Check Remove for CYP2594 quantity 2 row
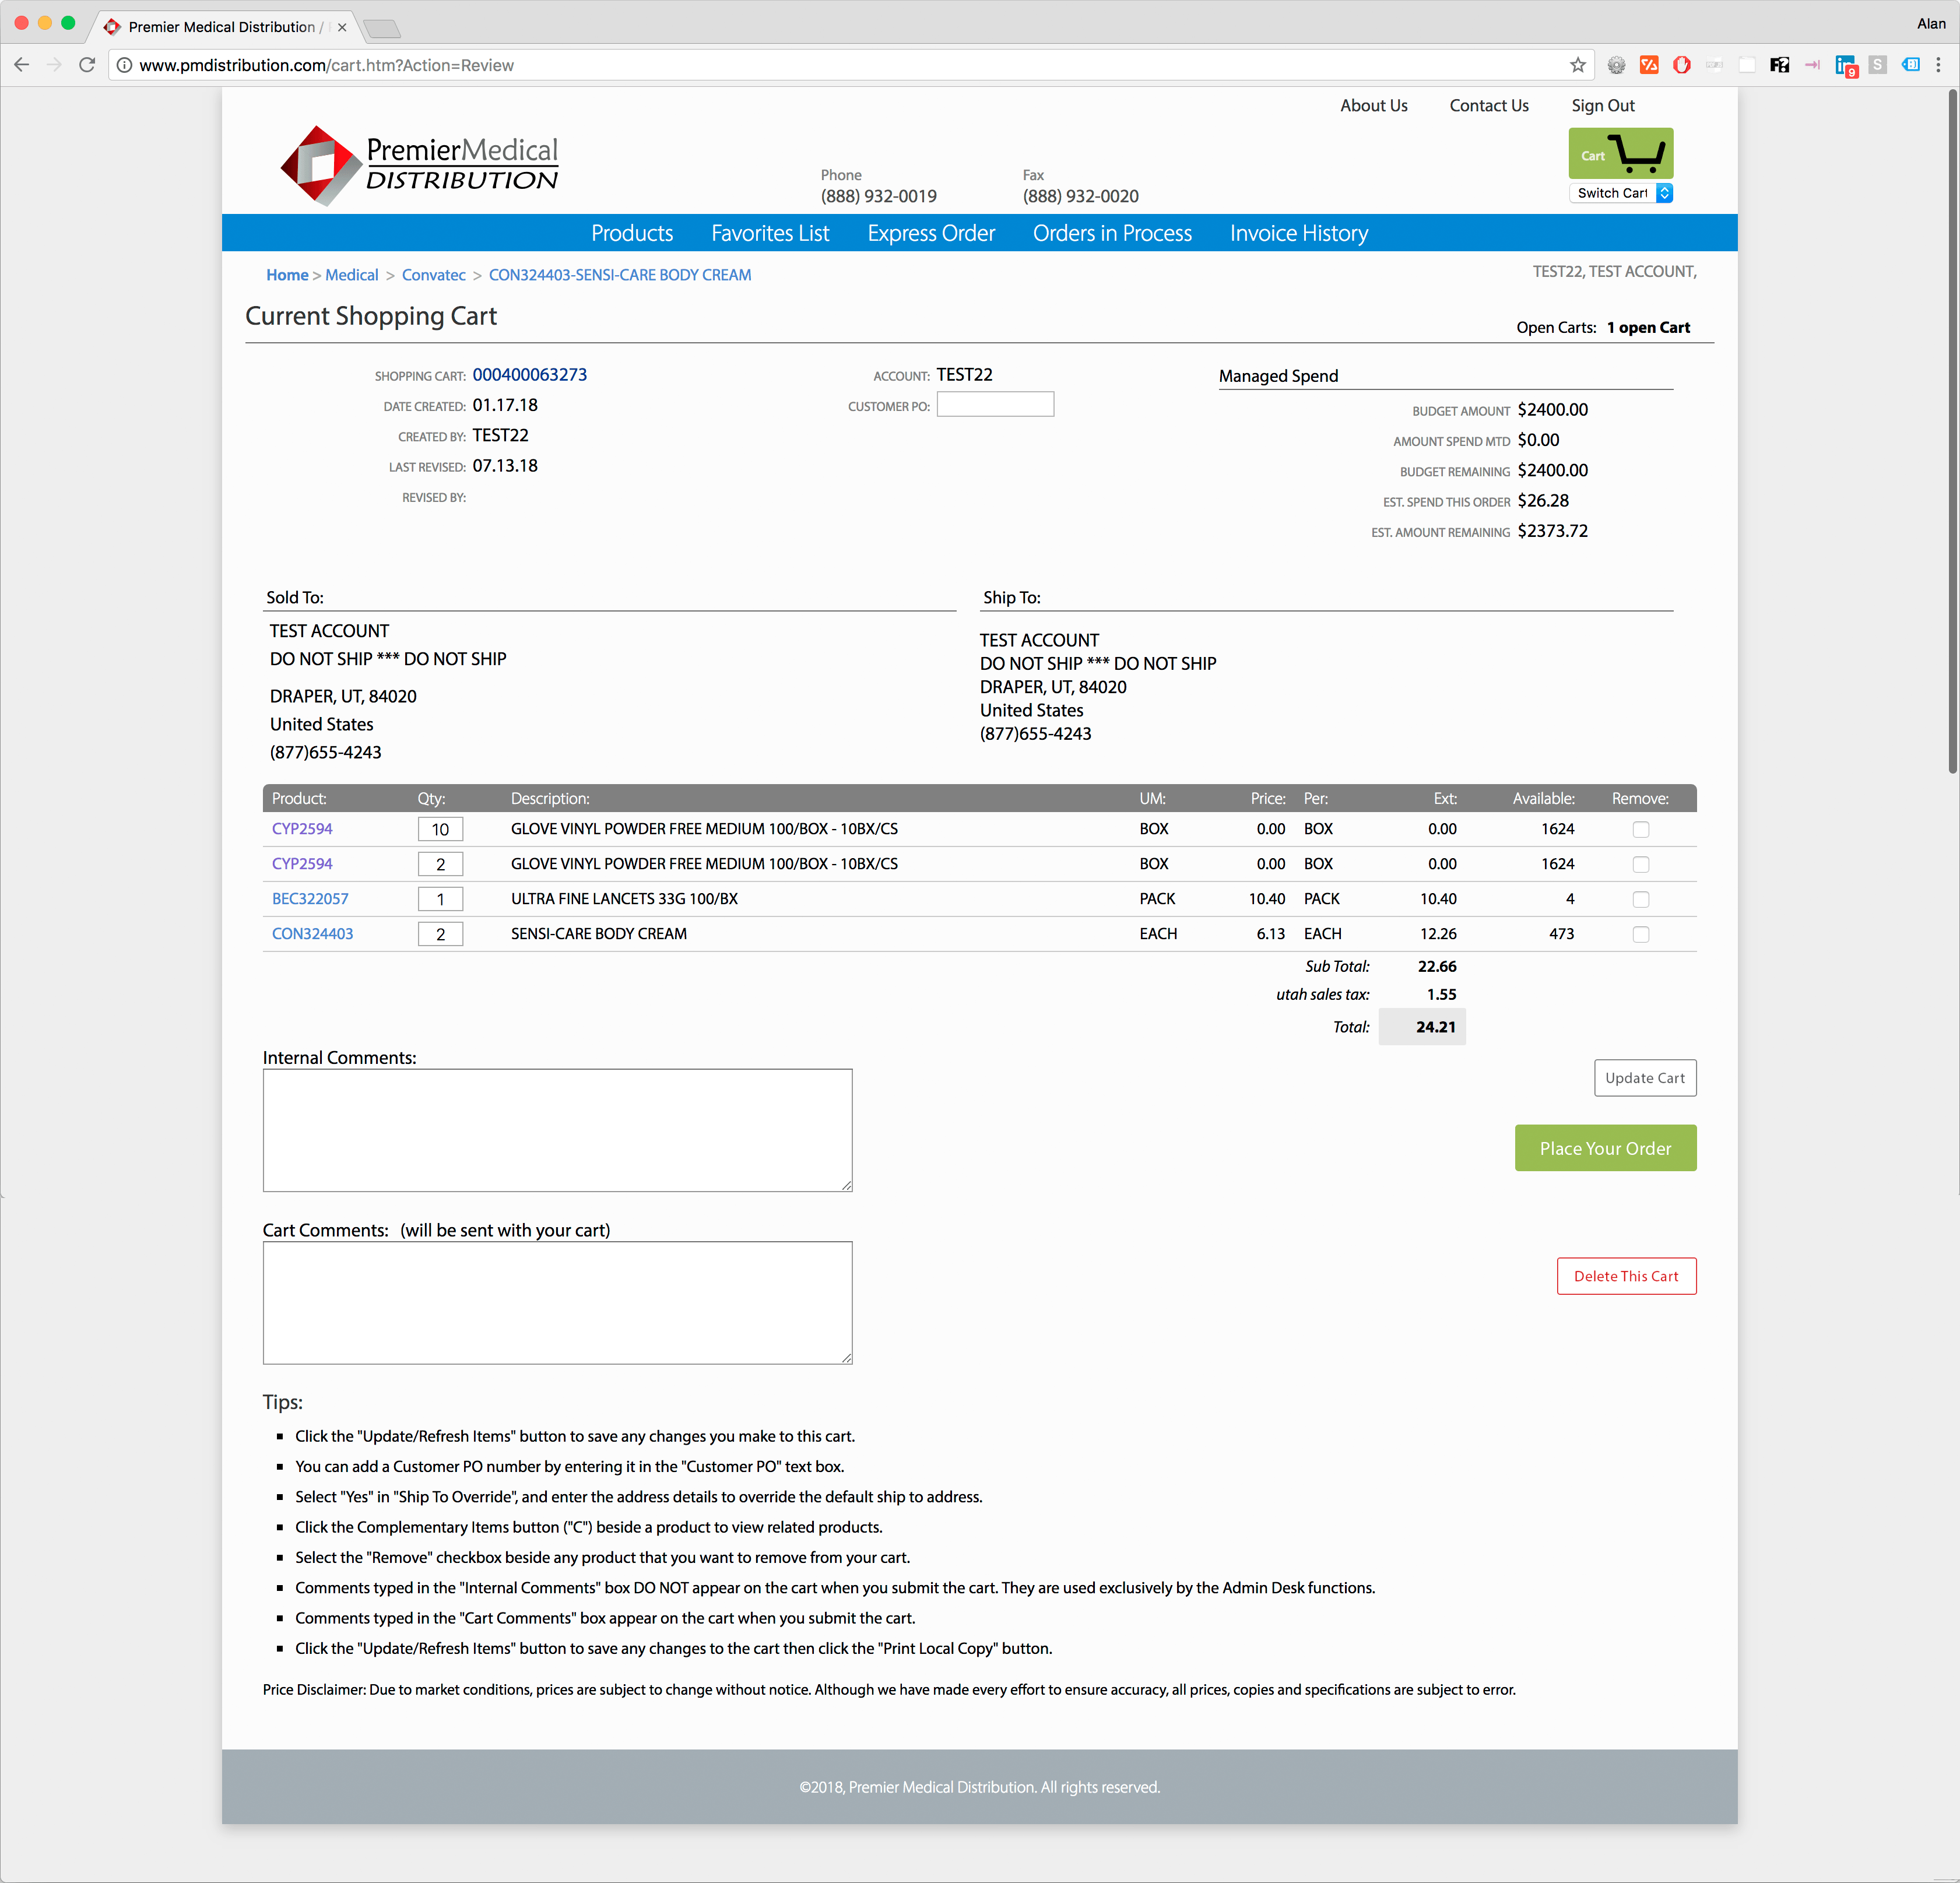Viewport: 1960px width, 1883px height. point(1640,864)
